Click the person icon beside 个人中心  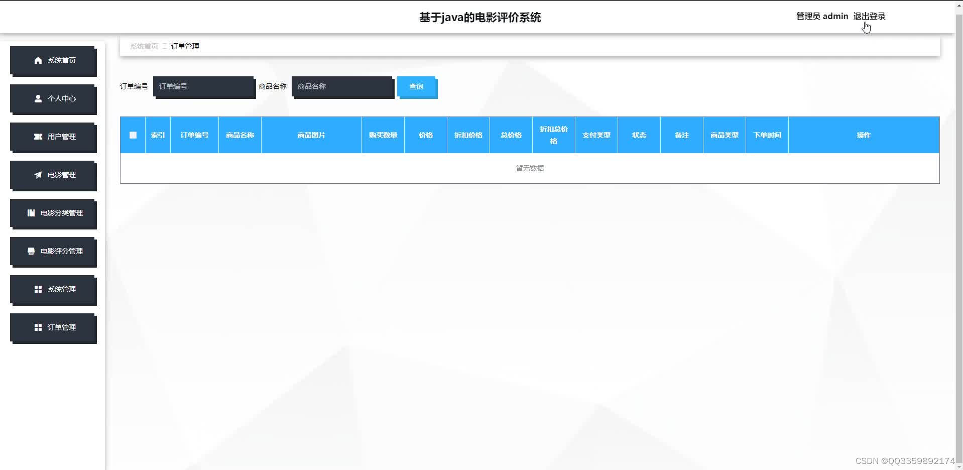click(38, 98)
